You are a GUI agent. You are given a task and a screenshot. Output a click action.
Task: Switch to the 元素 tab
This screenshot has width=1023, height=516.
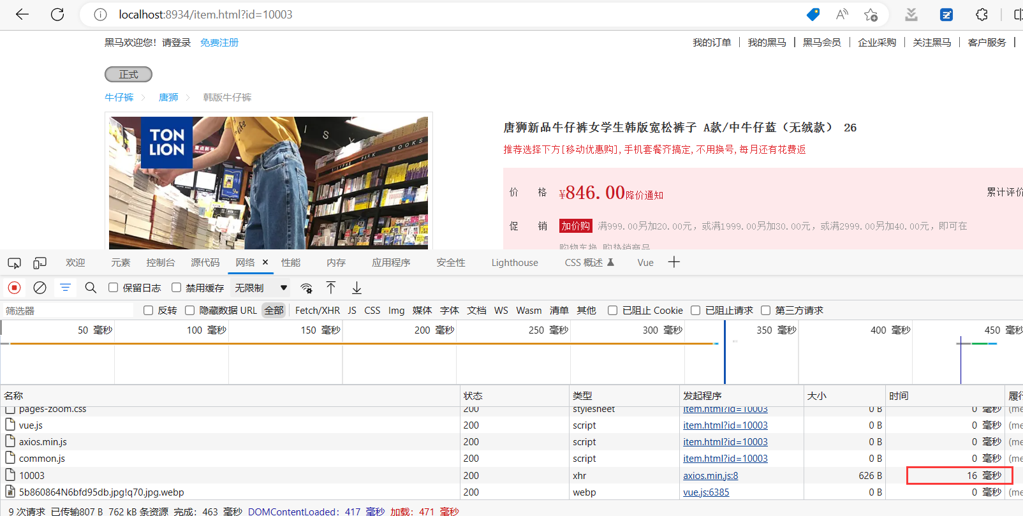click(120, 262)
